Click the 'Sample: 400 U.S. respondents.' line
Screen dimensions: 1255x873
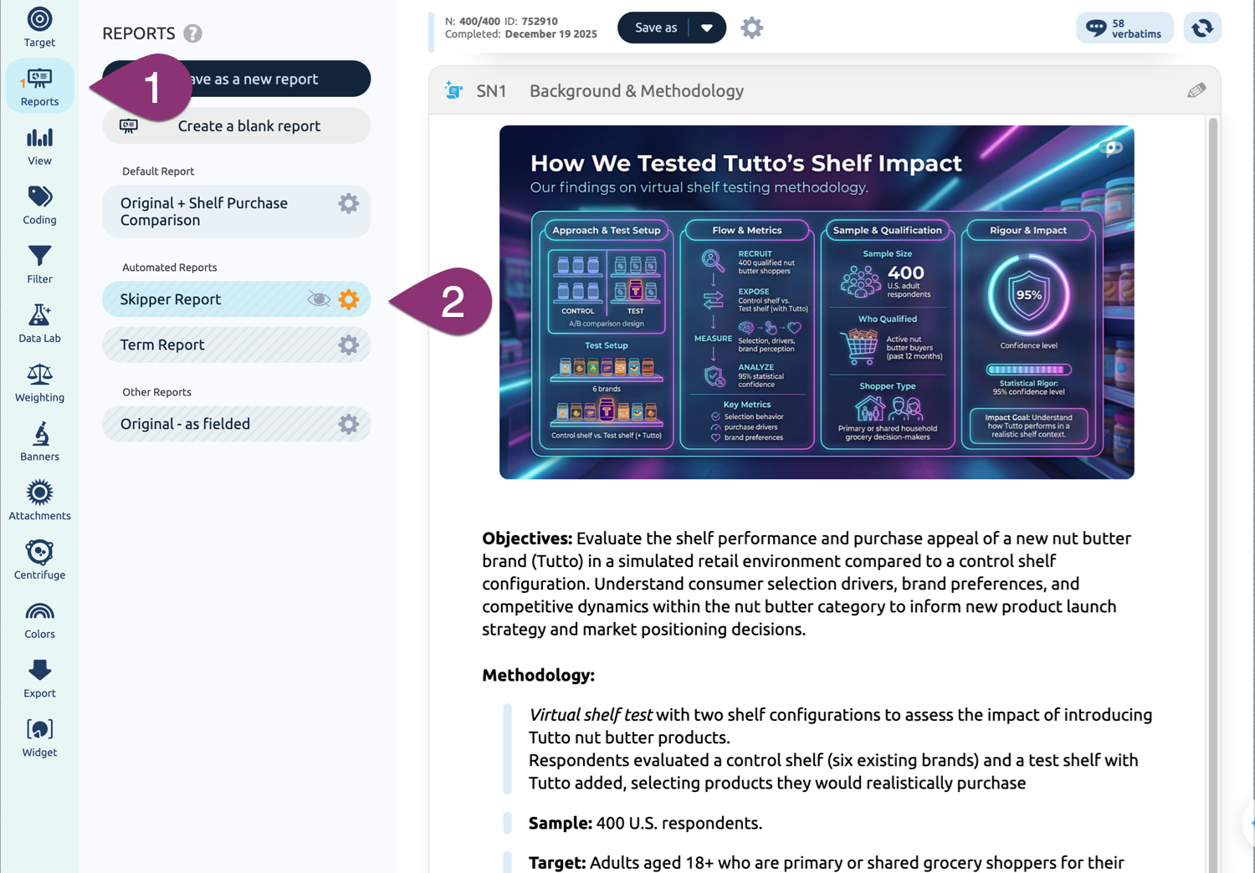click(645, 823)
